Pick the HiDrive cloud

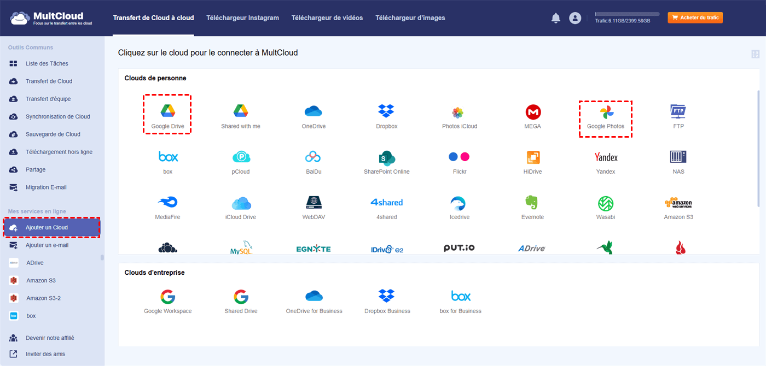point(533,157)
